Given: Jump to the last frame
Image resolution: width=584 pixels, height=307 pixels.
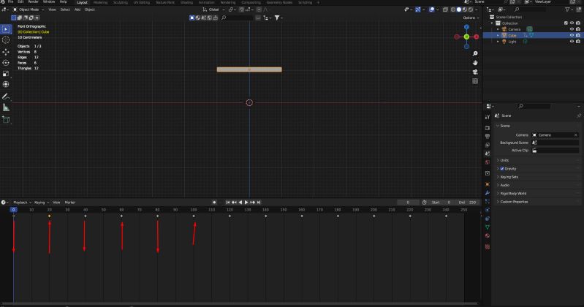Looking at the screenshot, I should (x=259, y=202).
